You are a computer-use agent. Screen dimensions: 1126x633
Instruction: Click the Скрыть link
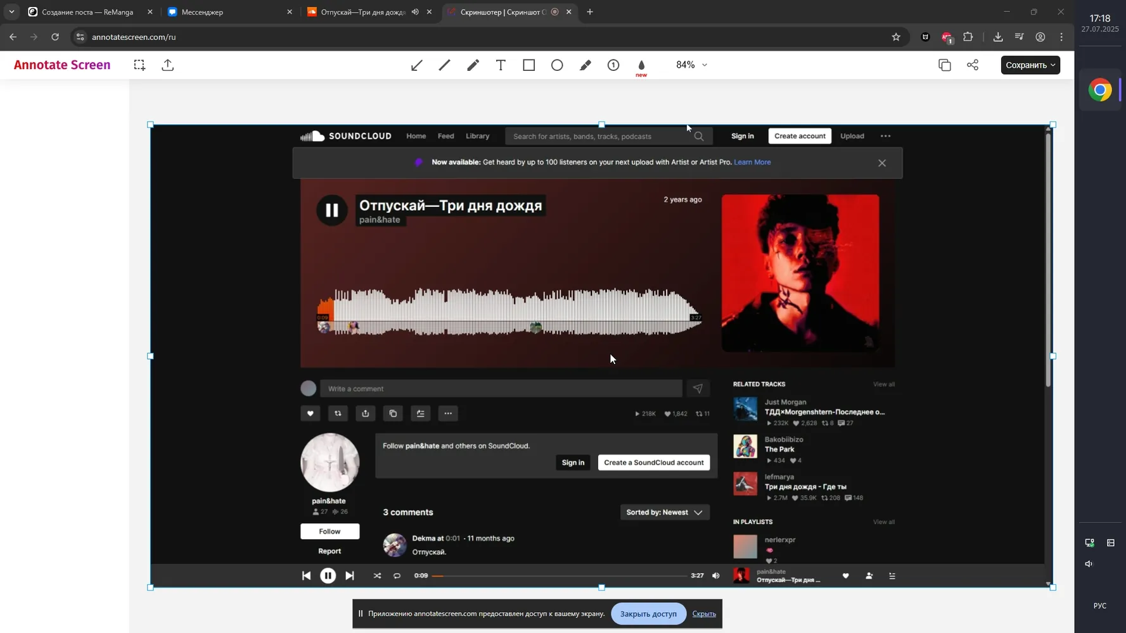point(704,613)
